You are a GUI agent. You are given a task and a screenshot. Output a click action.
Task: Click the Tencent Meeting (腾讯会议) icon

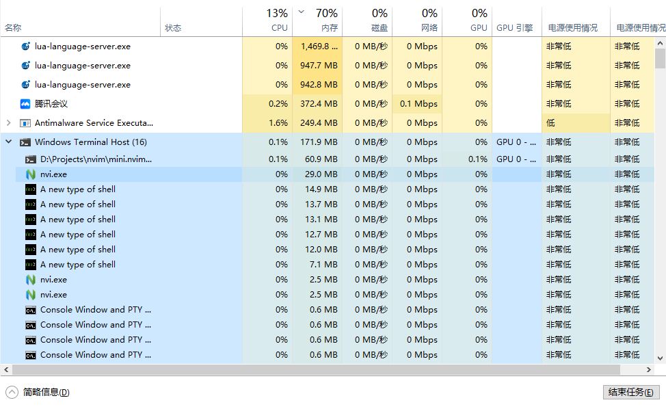[x=25, y=104]
